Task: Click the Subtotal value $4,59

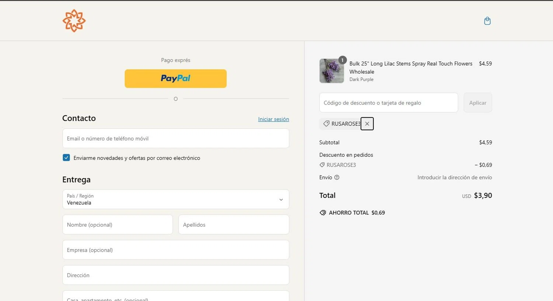Action: 486,142
